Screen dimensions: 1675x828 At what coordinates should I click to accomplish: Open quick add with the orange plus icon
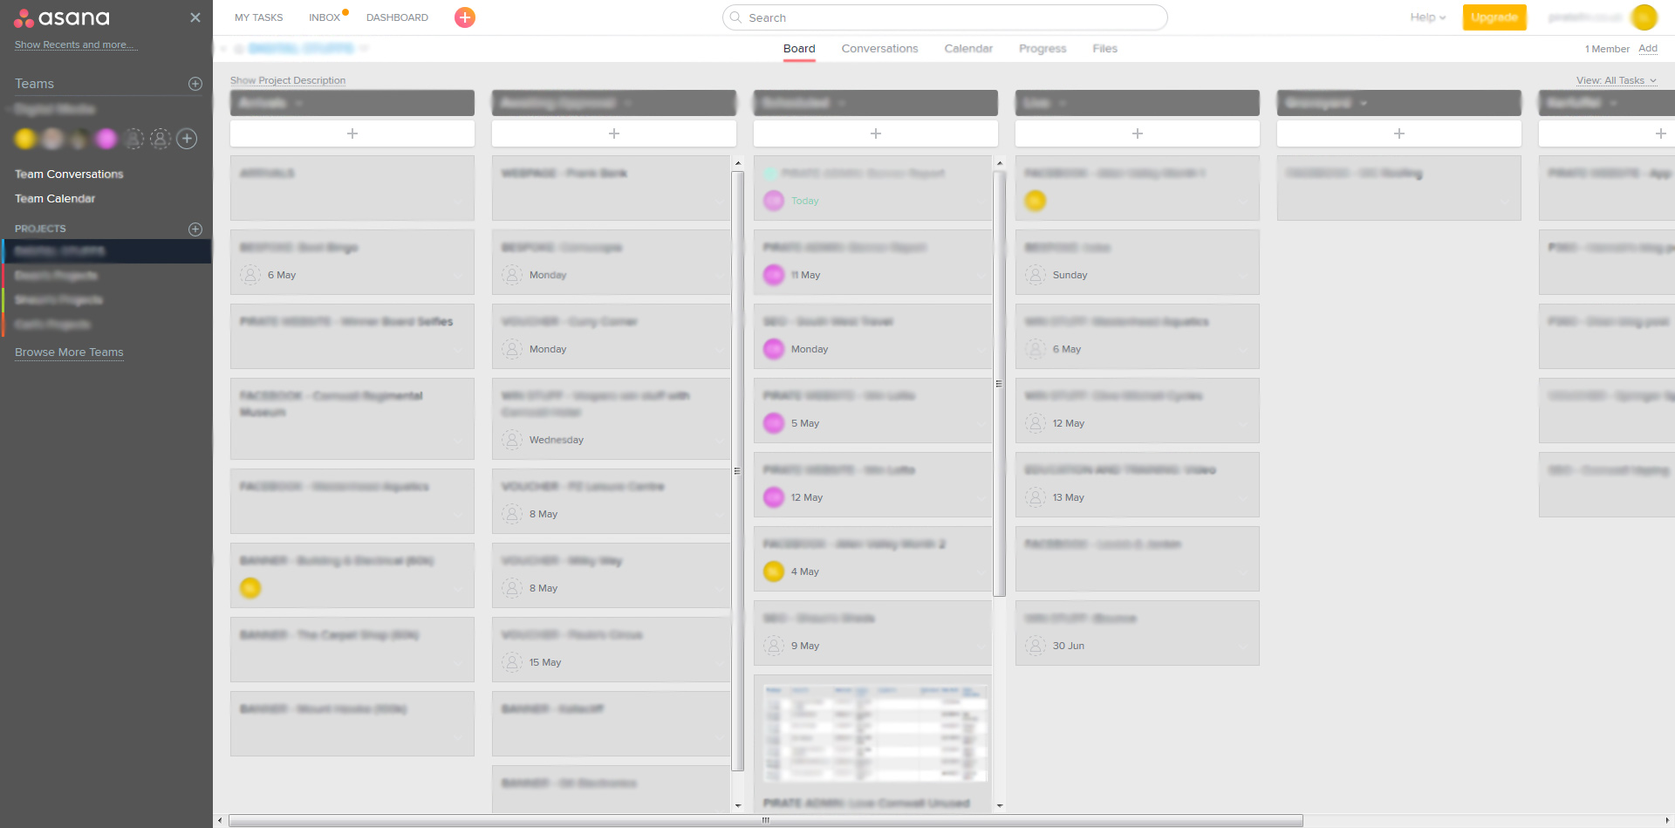pos(464,17)
